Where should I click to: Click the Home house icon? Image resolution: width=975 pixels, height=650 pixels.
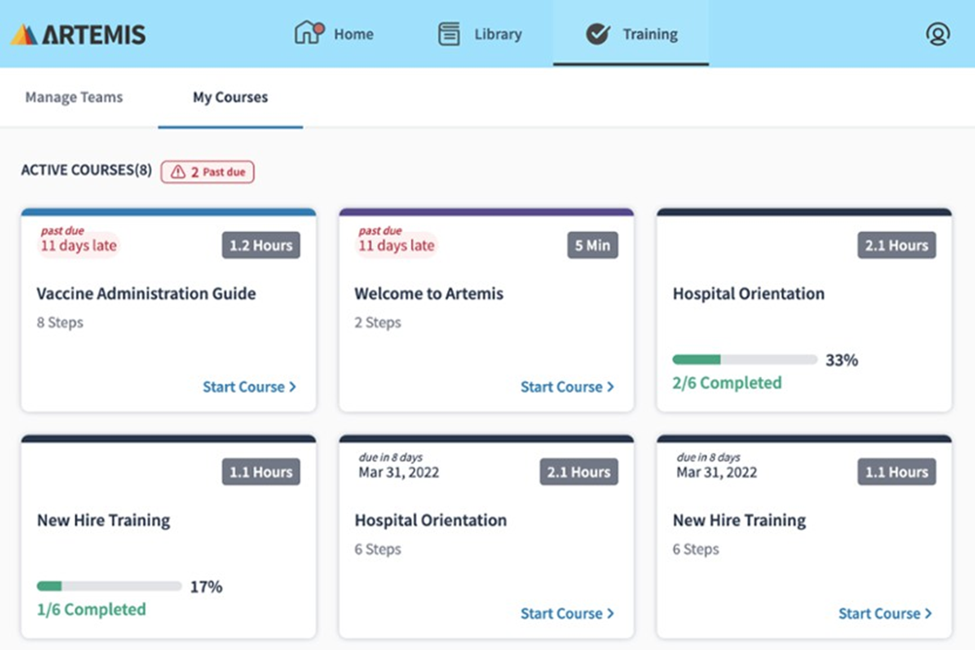pyautogui.click(x=308, y=33)
